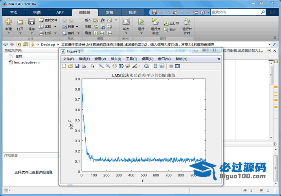
Task: Open the Compare (比较) dropdown arrow
Action: coord(55,27)
